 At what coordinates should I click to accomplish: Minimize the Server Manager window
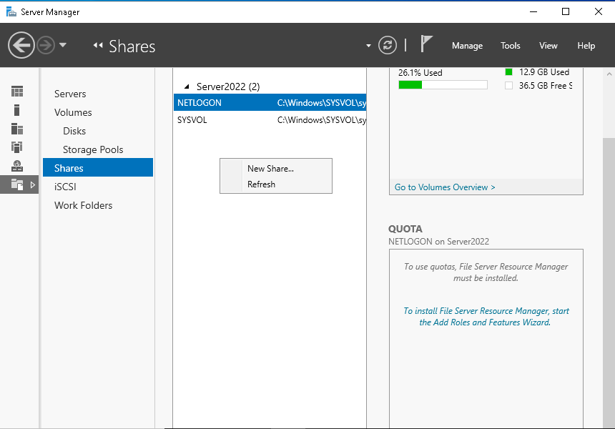click(x=533, y=11)
